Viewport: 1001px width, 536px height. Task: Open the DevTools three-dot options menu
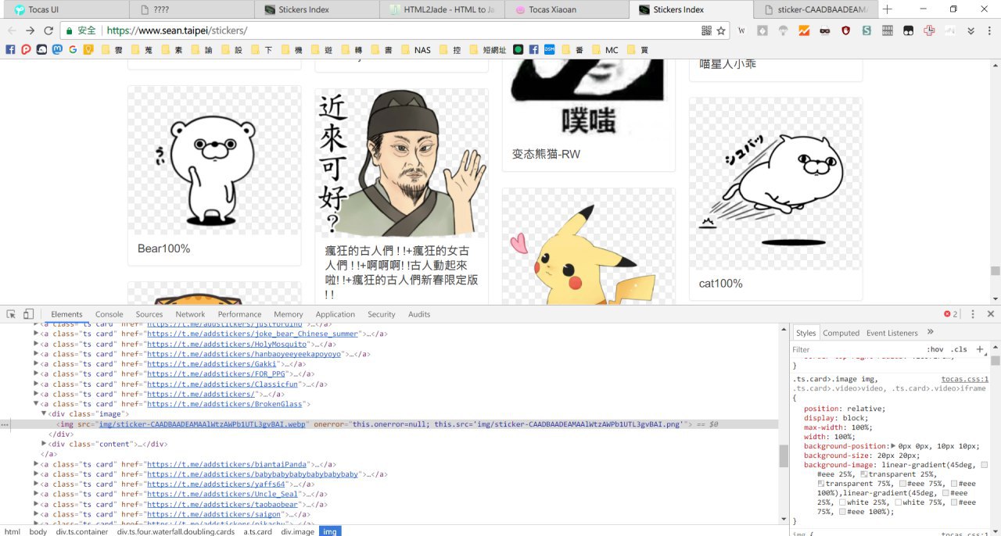(973, 314)
